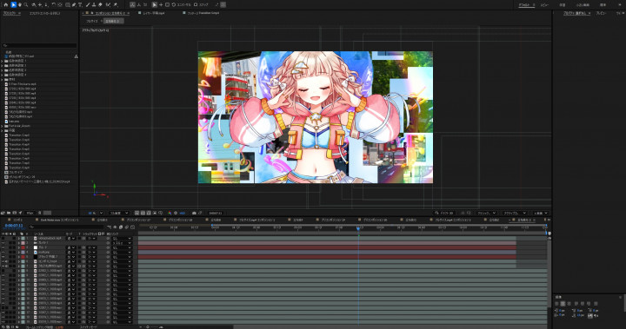Click the timeline current timecode display
This screenshot has width=626, height=329.
(x=14, y=226)
